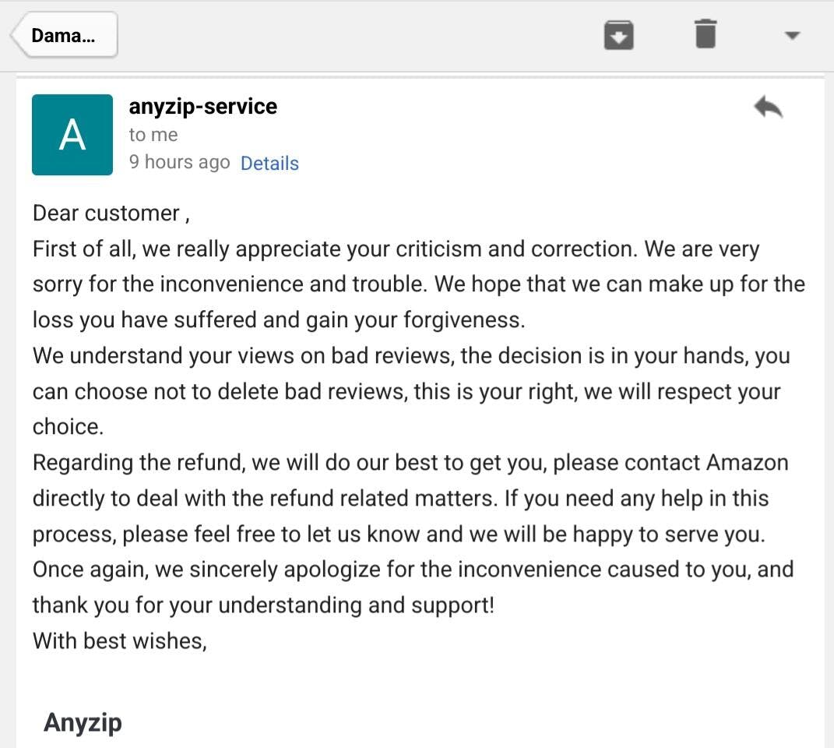Image resolution: width=834 pixels, height=748 pixels.
Task: Click the line starting "First of all"
Action: [396, 249]
